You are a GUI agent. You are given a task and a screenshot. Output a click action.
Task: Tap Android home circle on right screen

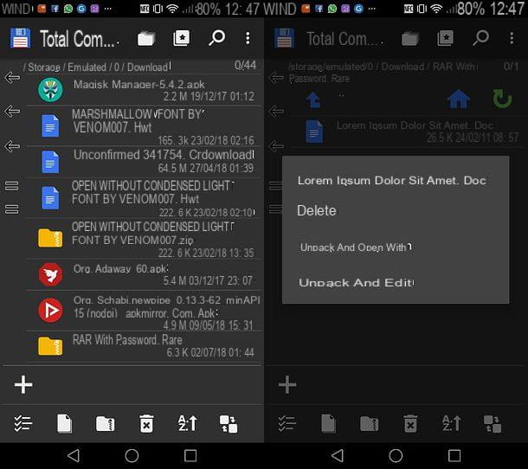click(396, 456)
